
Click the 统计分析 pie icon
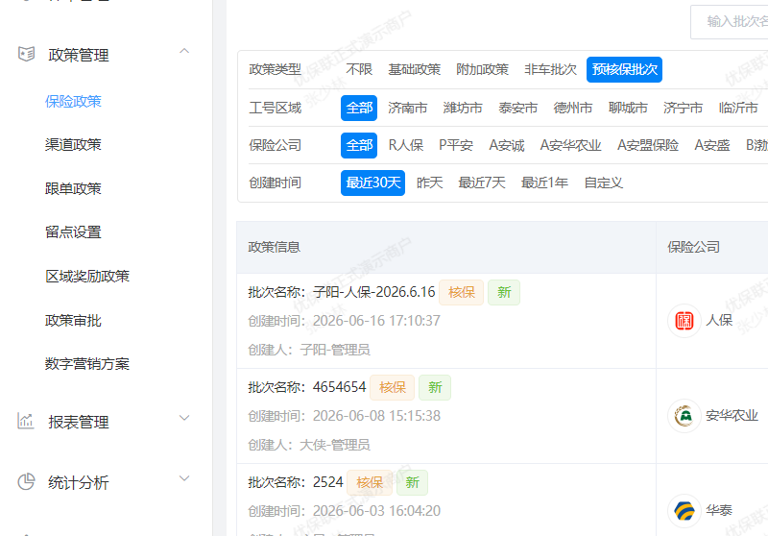(26, 481)
